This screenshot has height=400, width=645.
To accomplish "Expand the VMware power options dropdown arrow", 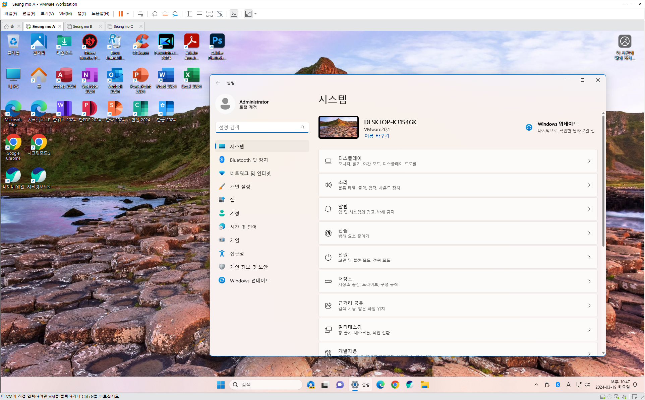I will click(128, 14).
